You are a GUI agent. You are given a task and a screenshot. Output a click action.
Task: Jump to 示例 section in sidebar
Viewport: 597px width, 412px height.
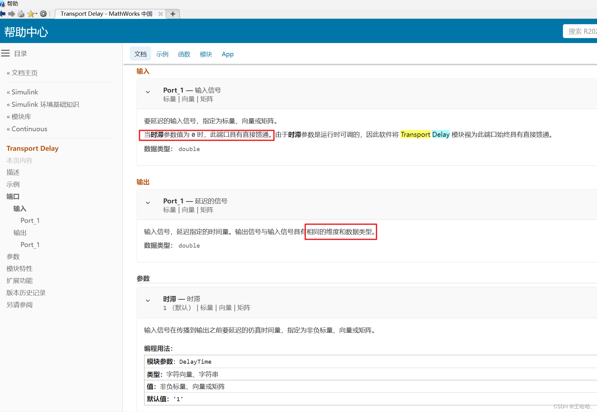tap(13, 184)
